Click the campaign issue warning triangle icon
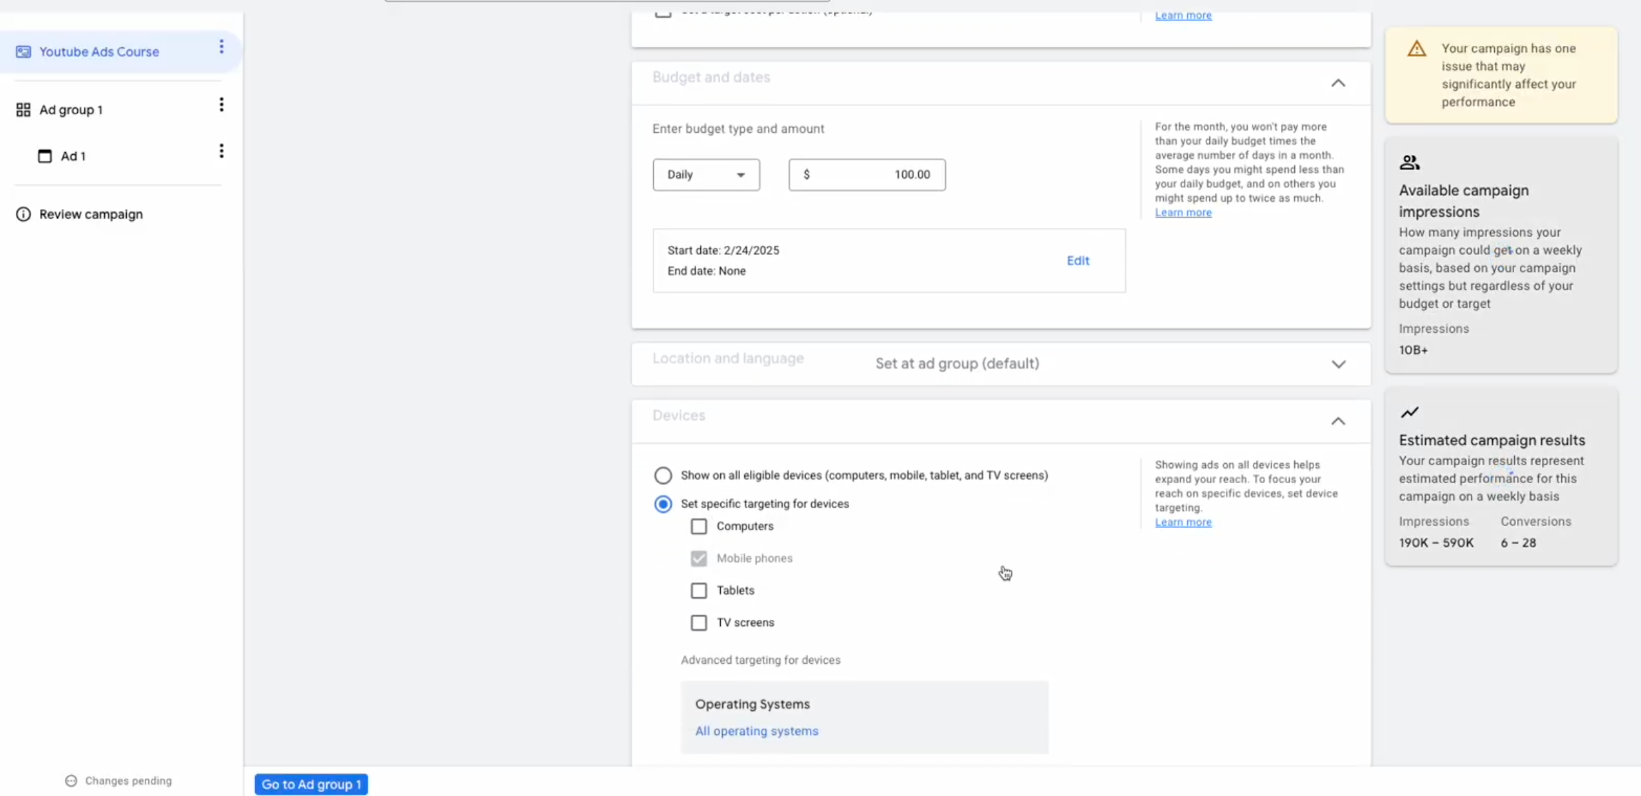This screenshot has width=1641, height=796. pyautogui.click(x=1416, y=49)
